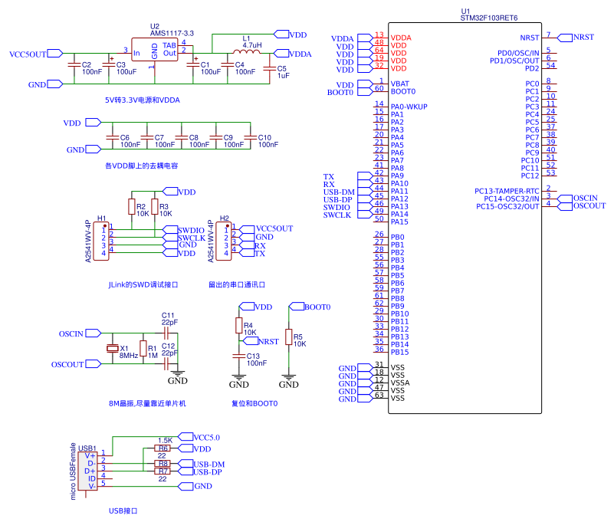Click capacitor C11 22pF
This screenshot has height=522, width=614.
pyautogui.click(x=166, y=333)
